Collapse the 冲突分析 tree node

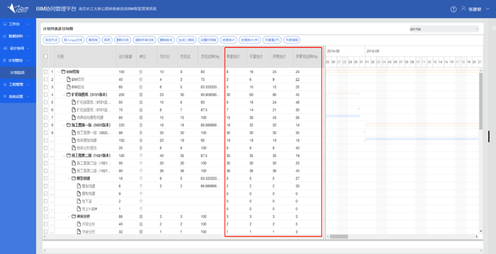(68, 216)
